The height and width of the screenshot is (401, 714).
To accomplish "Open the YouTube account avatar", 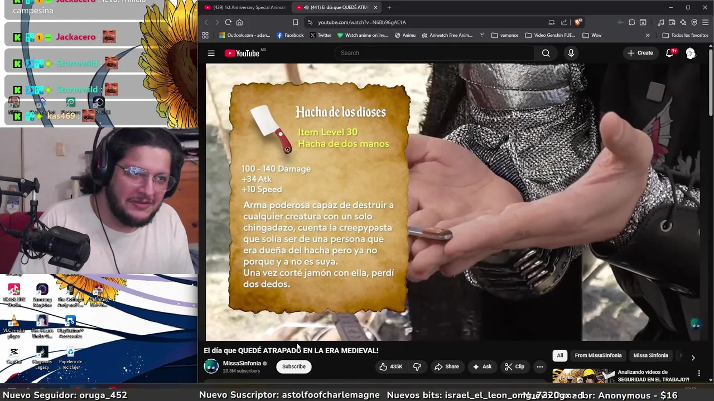I will tap(691, 53).
